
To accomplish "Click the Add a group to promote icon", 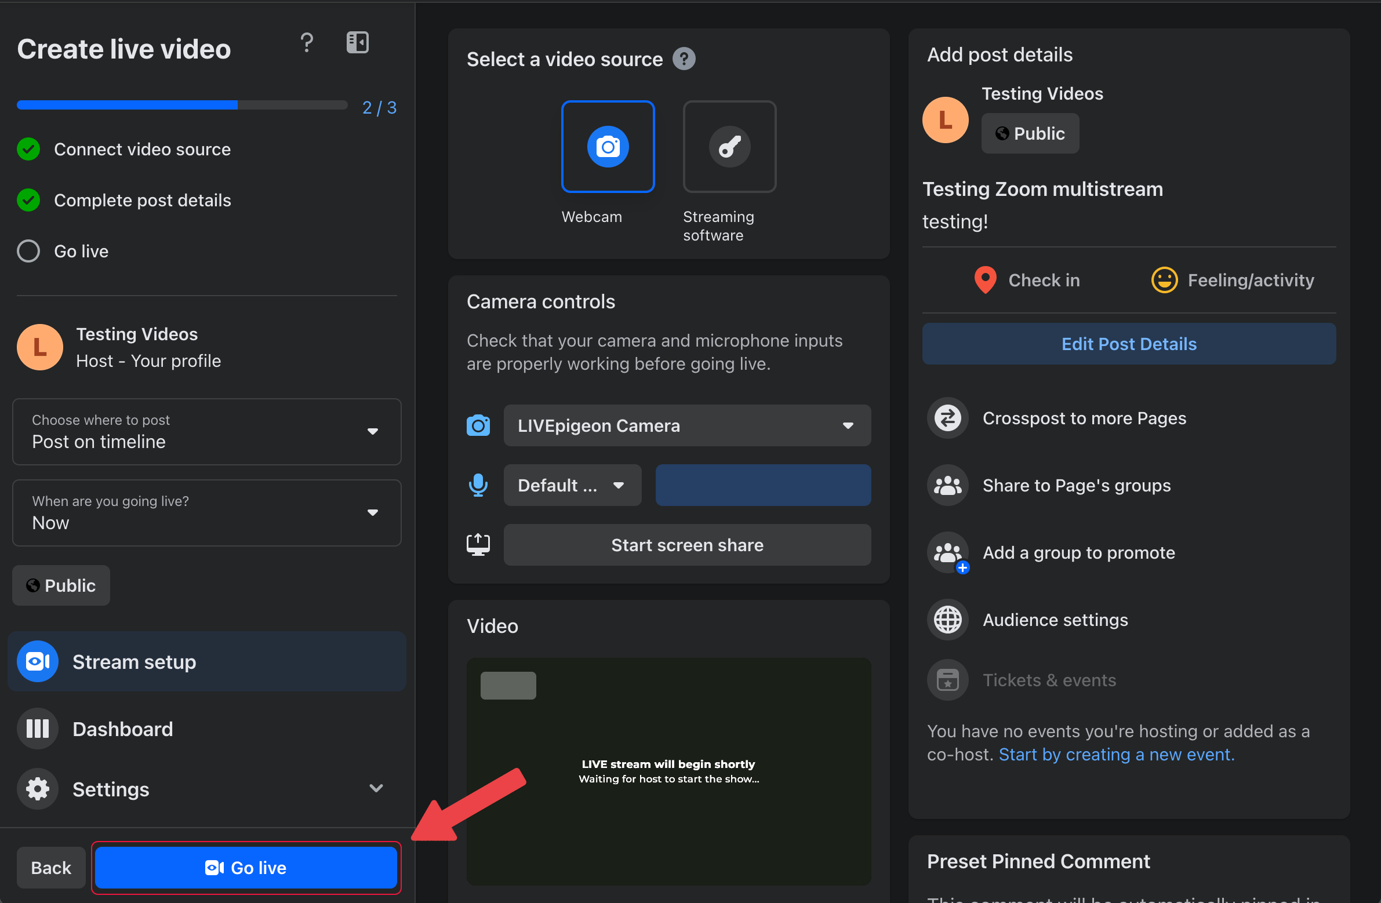I will point(947,553).
